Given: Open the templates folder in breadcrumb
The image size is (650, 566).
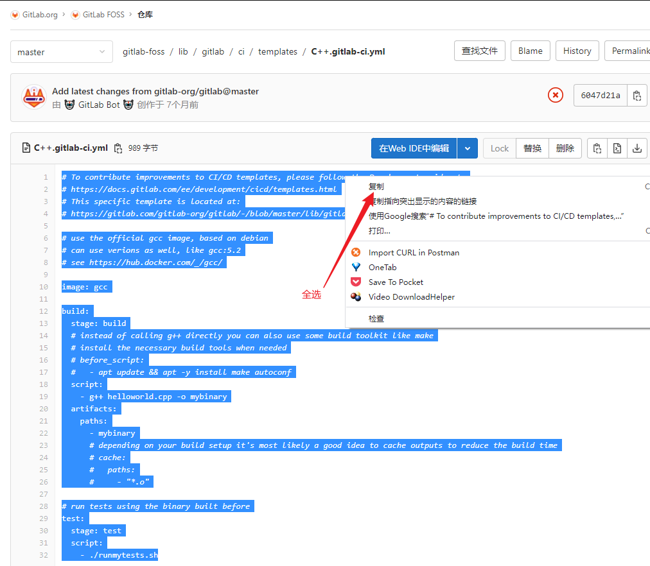Looking at the screenshot, I should point(277,51).
